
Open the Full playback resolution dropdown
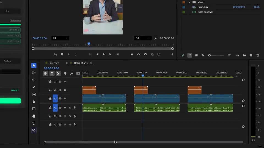(x=142, y=38)
